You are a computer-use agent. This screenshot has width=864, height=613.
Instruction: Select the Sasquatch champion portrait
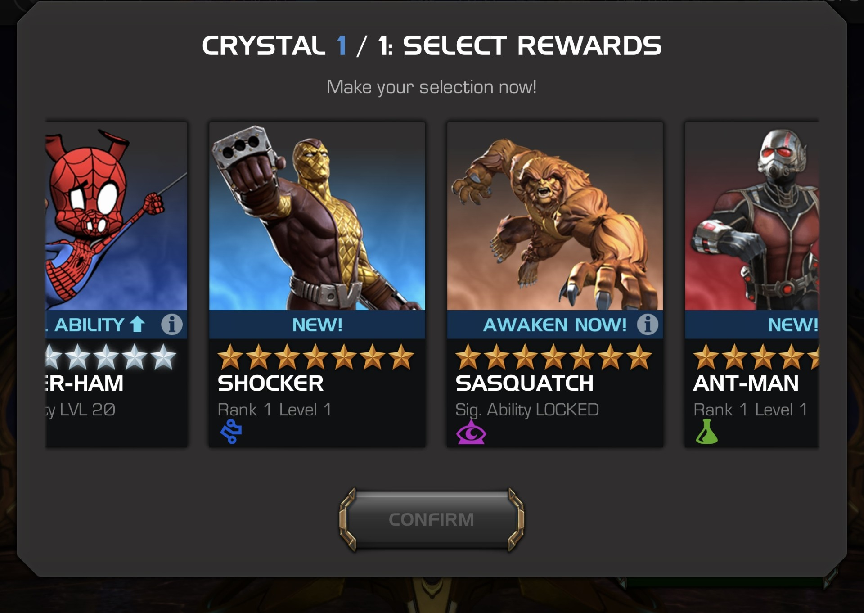point(555,216)
